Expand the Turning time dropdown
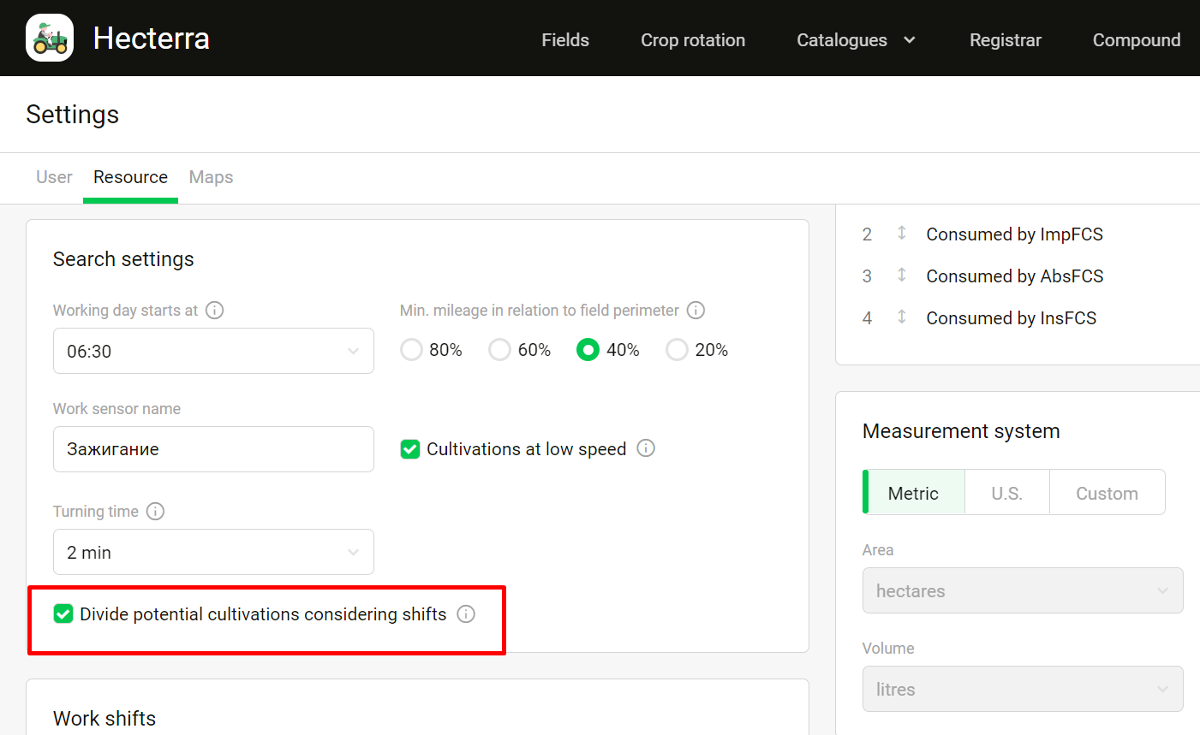Screen dimensions: 1200x735 pyautogui.click(x=213, y=553)
